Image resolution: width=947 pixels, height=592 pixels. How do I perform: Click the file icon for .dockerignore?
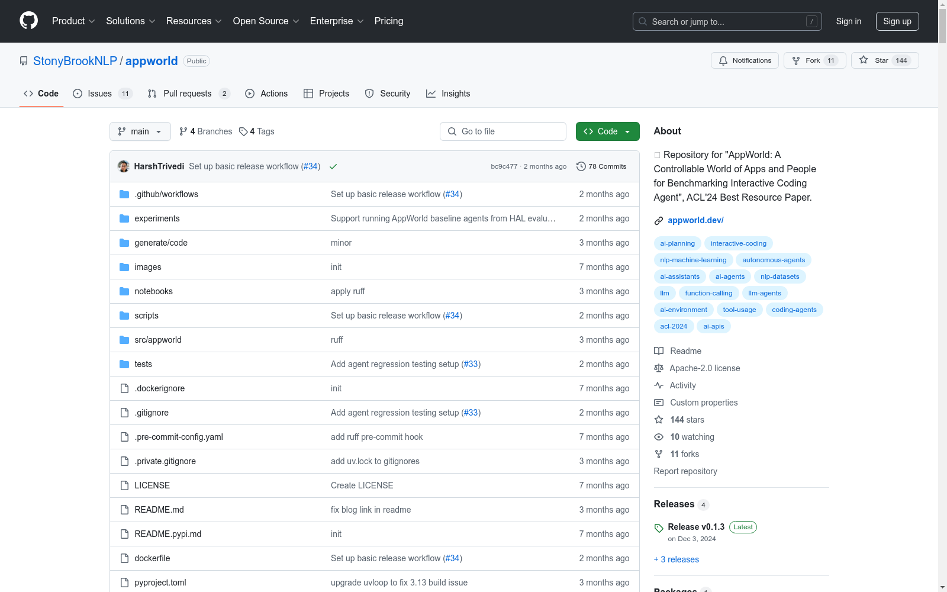tap(124, 388)
